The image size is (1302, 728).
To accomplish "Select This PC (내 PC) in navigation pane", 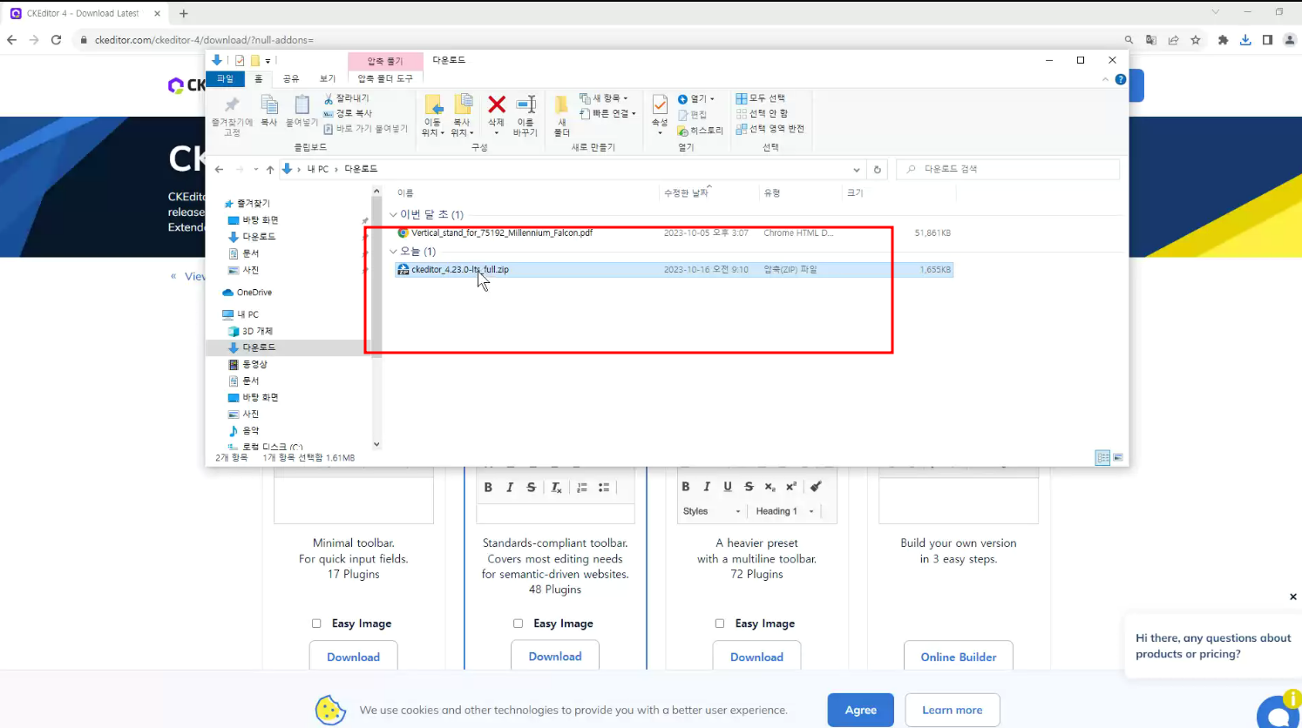I will tap(248, 314).
